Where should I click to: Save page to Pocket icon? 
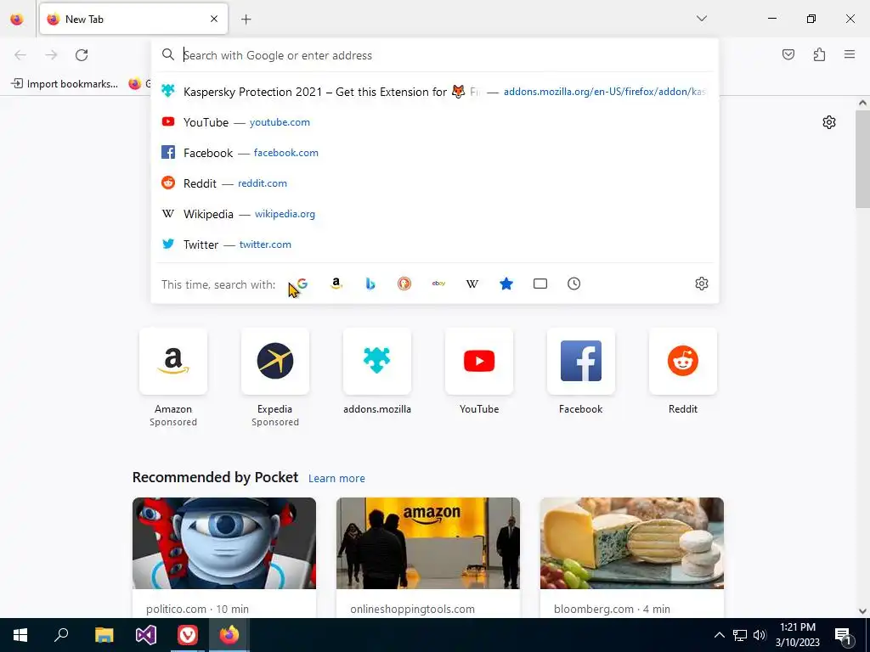click(x=788, y=54)
